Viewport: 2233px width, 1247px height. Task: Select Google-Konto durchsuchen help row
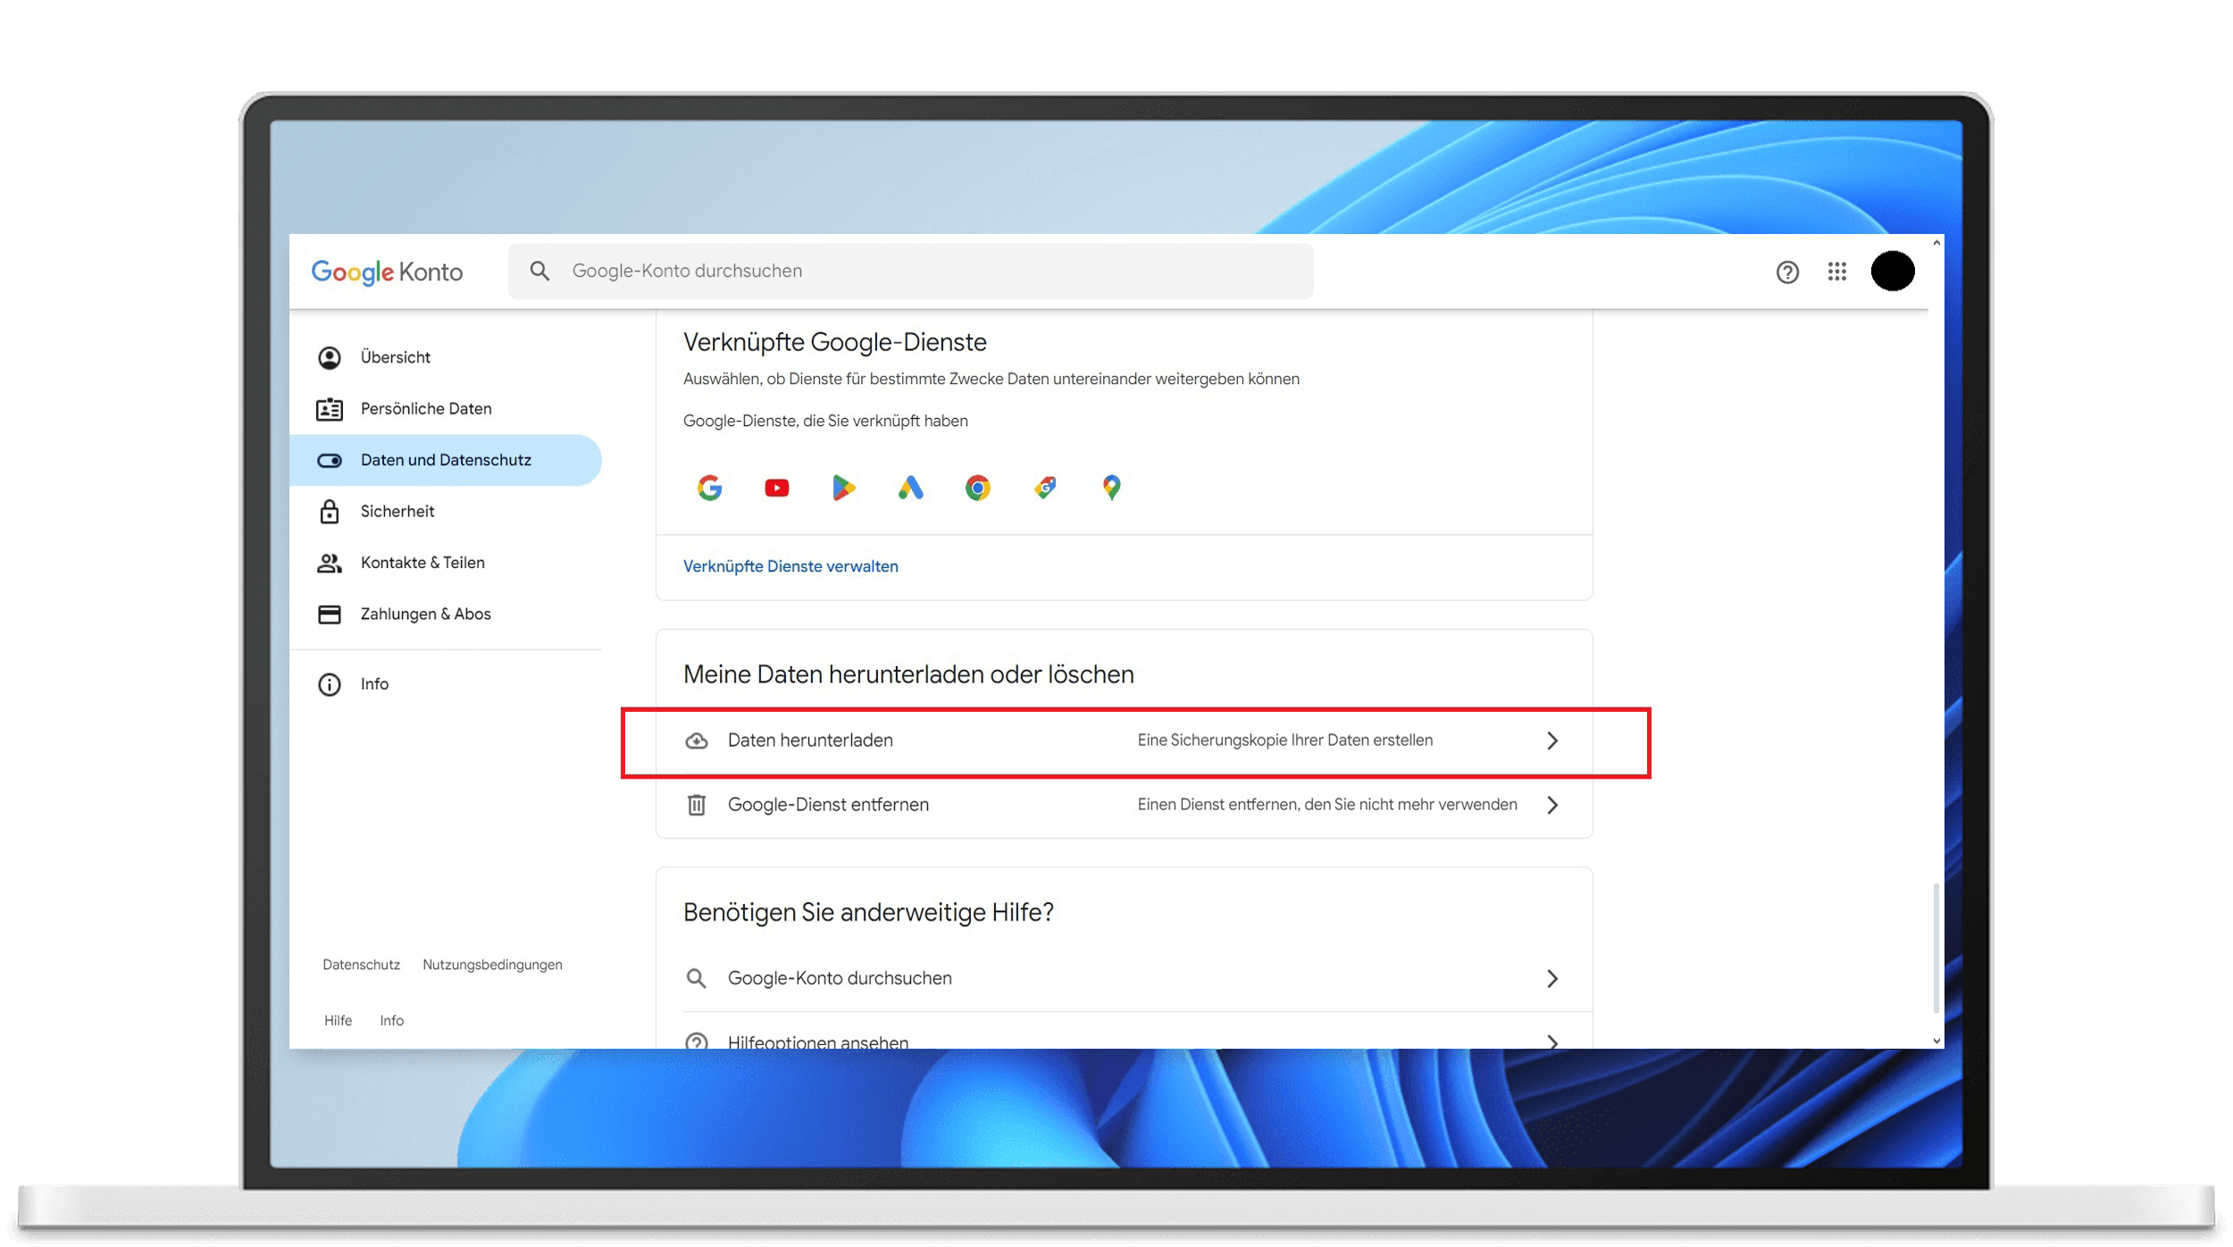[1124, 978]
